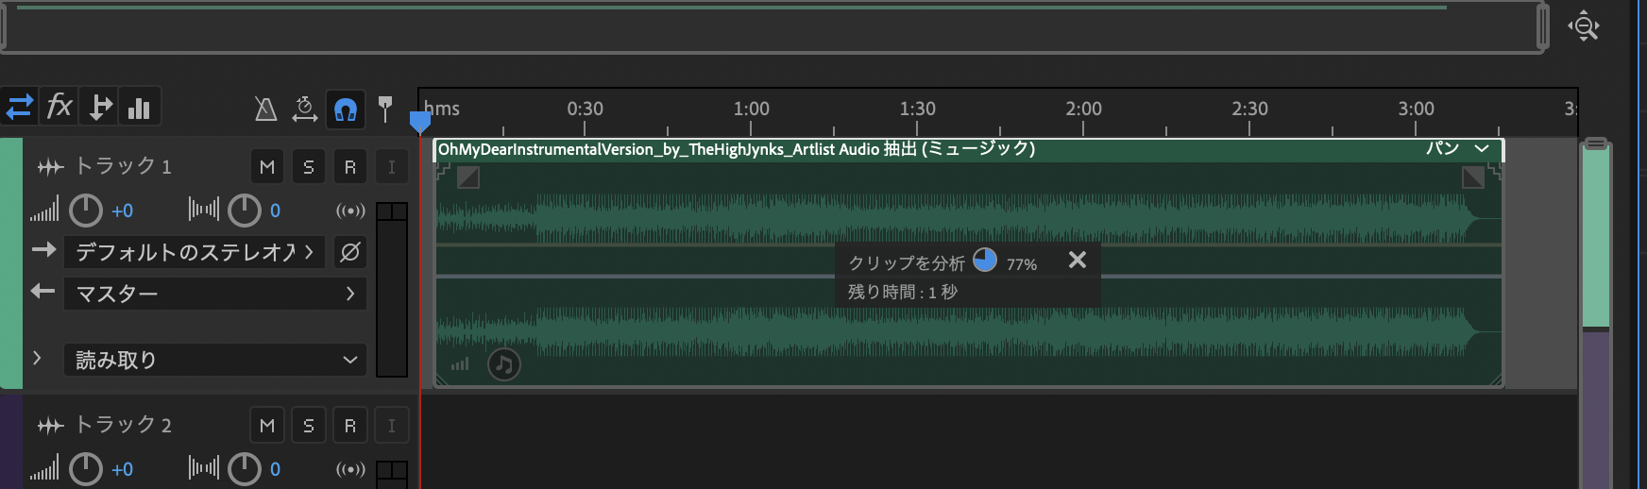This screenshot has height=489, width=1647.
Task: Mute Track 2 with the M button
Action: 267,426
